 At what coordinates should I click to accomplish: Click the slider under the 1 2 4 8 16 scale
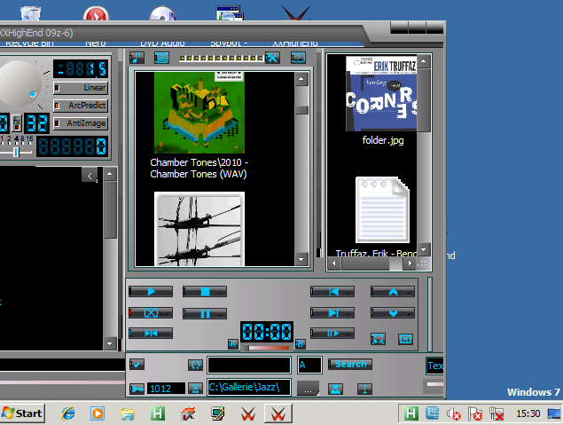(16, 153)
